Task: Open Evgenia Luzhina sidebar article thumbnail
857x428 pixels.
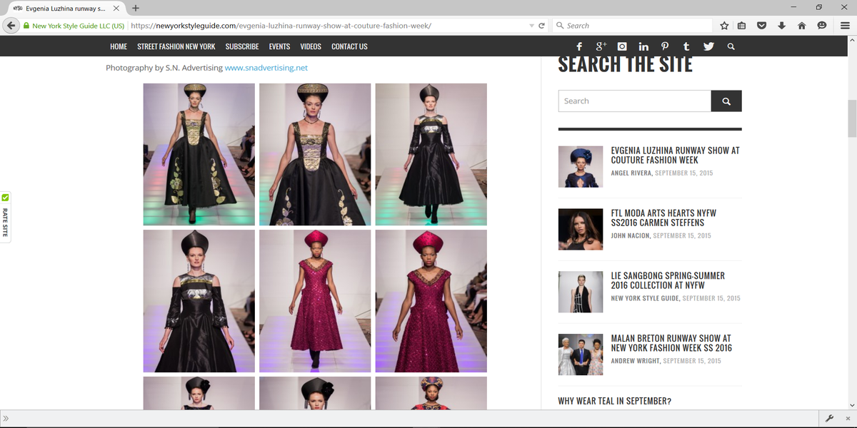Action: click(x=581, y=167)
